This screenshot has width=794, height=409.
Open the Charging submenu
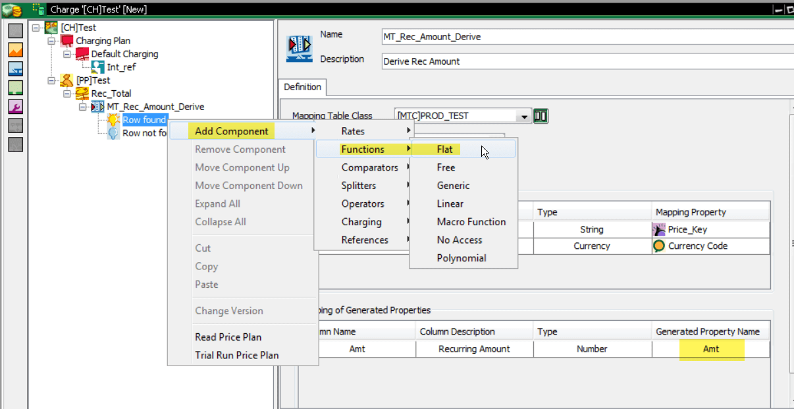(x=364, y=222)
